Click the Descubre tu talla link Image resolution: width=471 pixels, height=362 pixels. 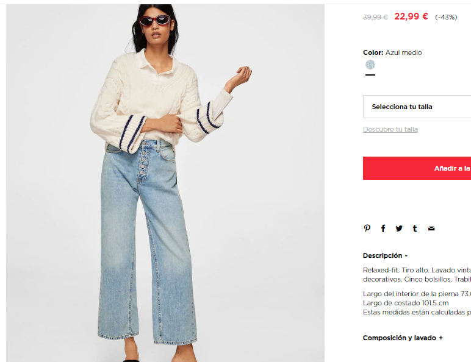[x=390, y=129]
